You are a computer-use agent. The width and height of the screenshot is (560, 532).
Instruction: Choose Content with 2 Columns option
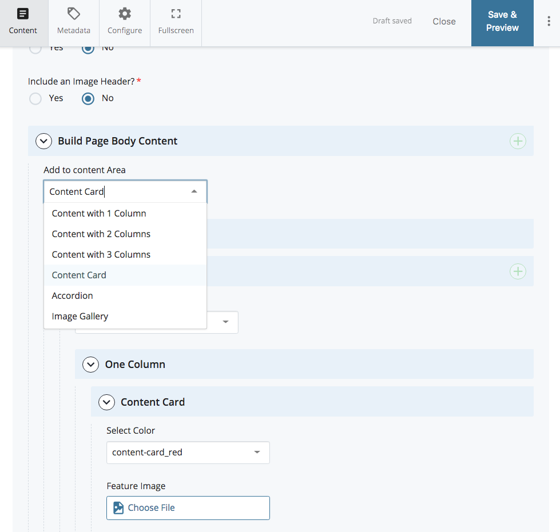click(x=101, y=234)
